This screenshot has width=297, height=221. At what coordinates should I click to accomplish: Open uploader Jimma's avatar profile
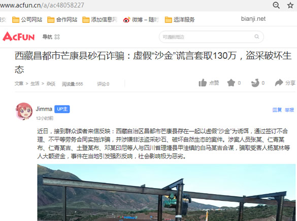pos(24,111)
